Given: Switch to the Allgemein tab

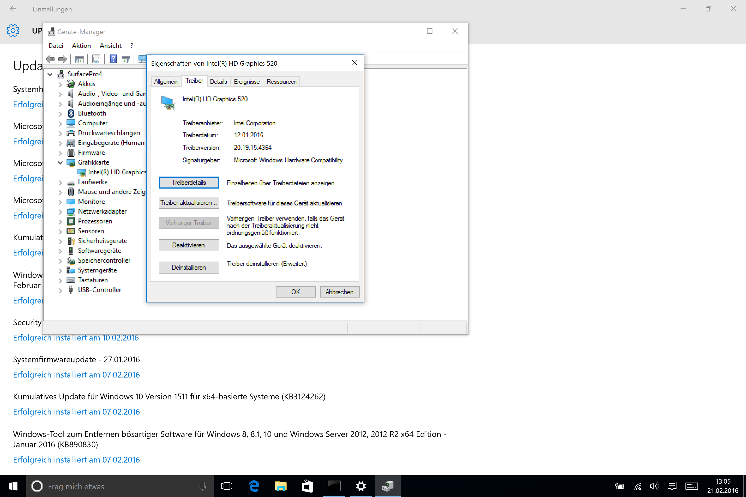Looking at the screenshot, I should pyautogui.click(x=166, y=81).
